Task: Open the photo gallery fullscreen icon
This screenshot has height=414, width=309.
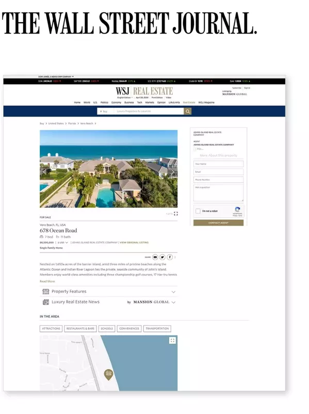Action: coord(176,213)
